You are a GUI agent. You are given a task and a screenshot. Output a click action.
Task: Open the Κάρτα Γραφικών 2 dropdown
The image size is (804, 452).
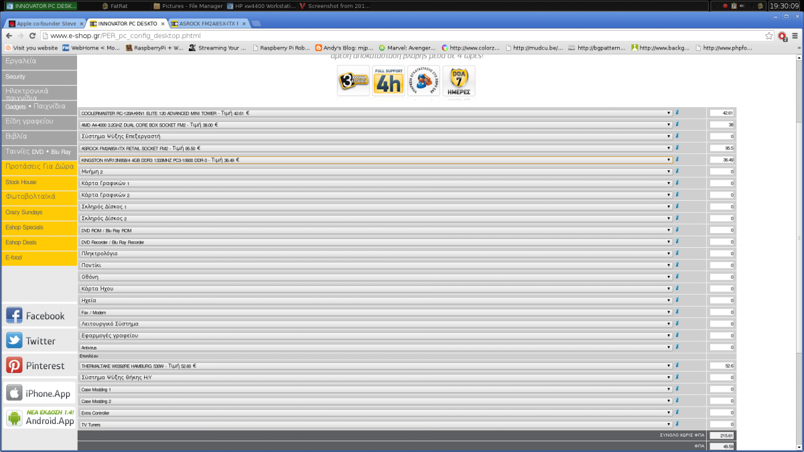[x=375, y=195]
